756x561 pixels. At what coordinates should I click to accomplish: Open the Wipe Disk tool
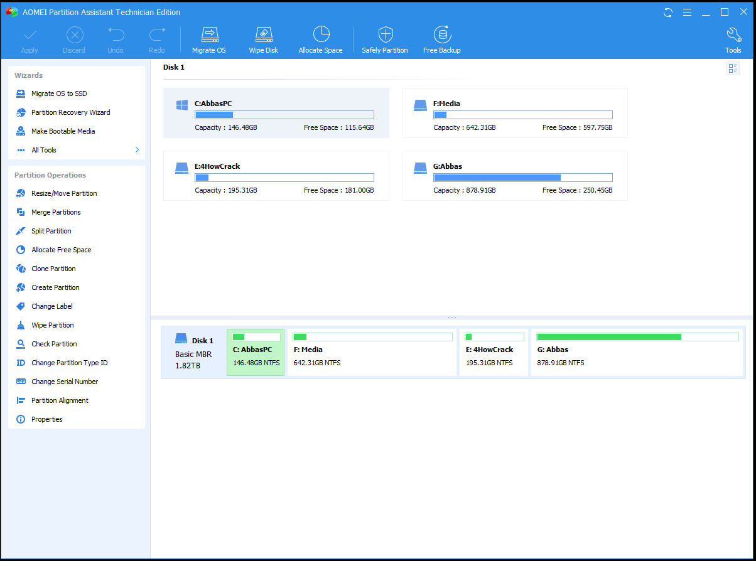pyautogui.click(x=264, y=40)
